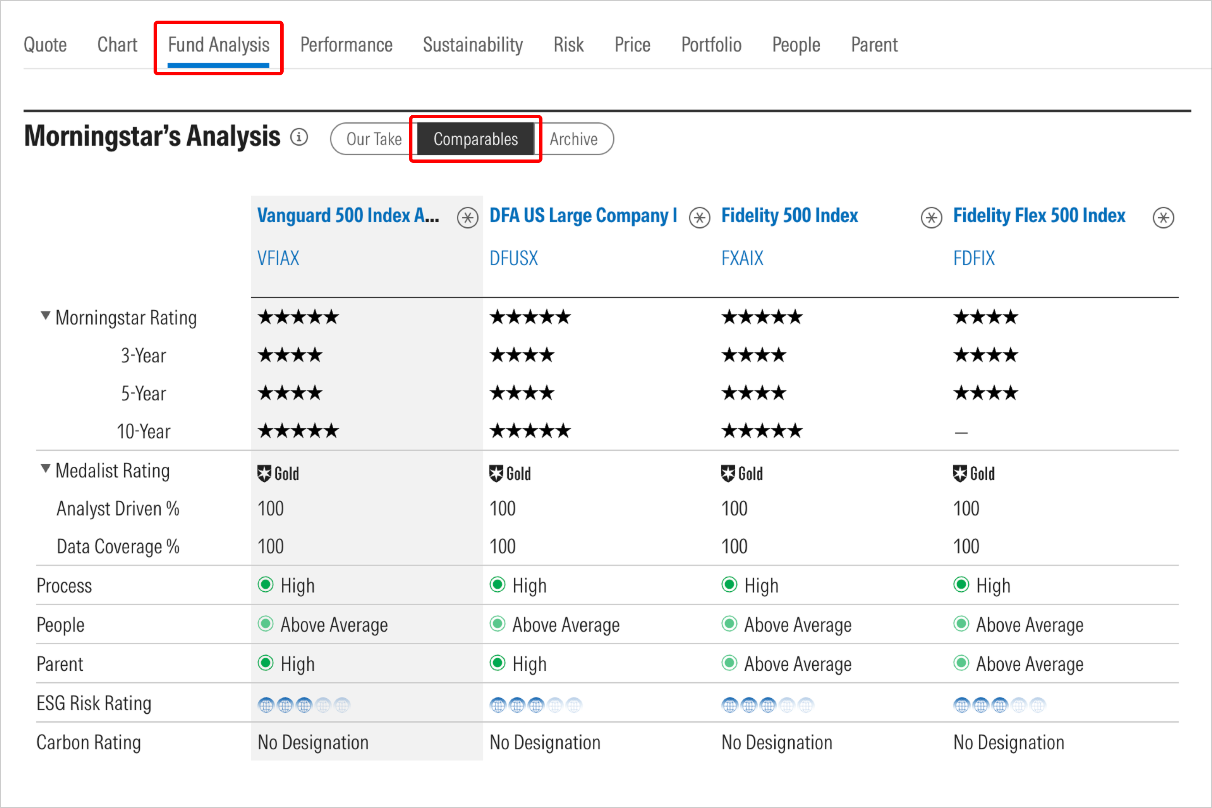Click asterisk icon next to Vanguard 500 Index
Image resolution: width=1212 pixels, height=808 pixels.
pos(468,218)
